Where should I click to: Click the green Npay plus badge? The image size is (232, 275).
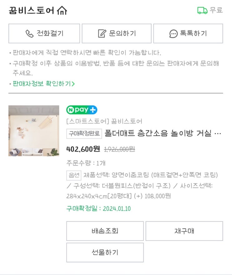(x=82, y=110)
